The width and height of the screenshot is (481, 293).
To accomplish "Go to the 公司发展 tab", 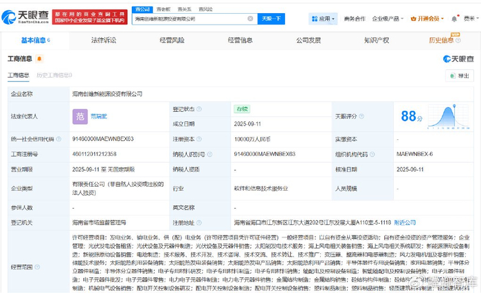I will [309, 40].
